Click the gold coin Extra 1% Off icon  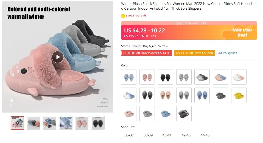click(x=123, y=16)
